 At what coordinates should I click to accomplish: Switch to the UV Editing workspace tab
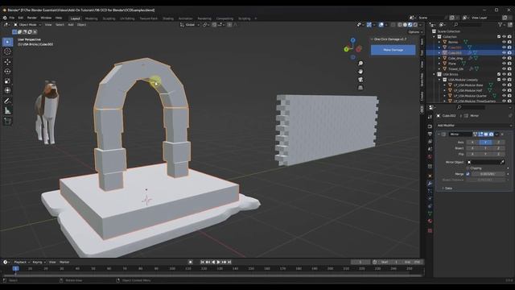[x=127, y=19]
